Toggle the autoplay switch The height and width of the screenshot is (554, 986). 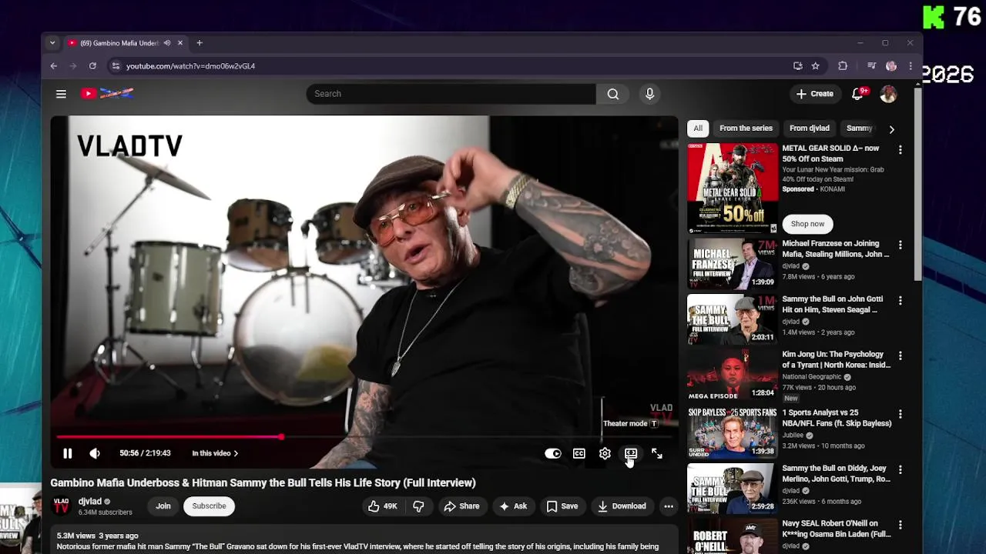pos(553,453)
